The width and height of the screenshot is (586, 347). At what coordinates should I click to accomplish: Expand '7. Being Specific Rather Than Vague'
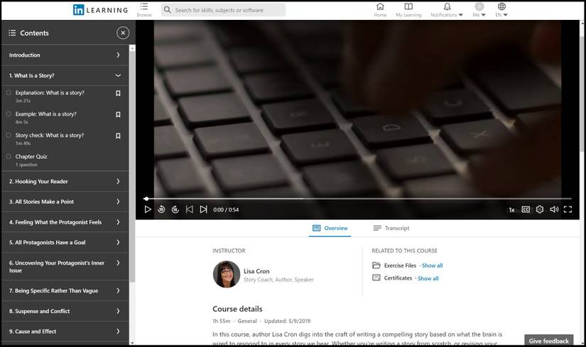(x=65, y=291)
